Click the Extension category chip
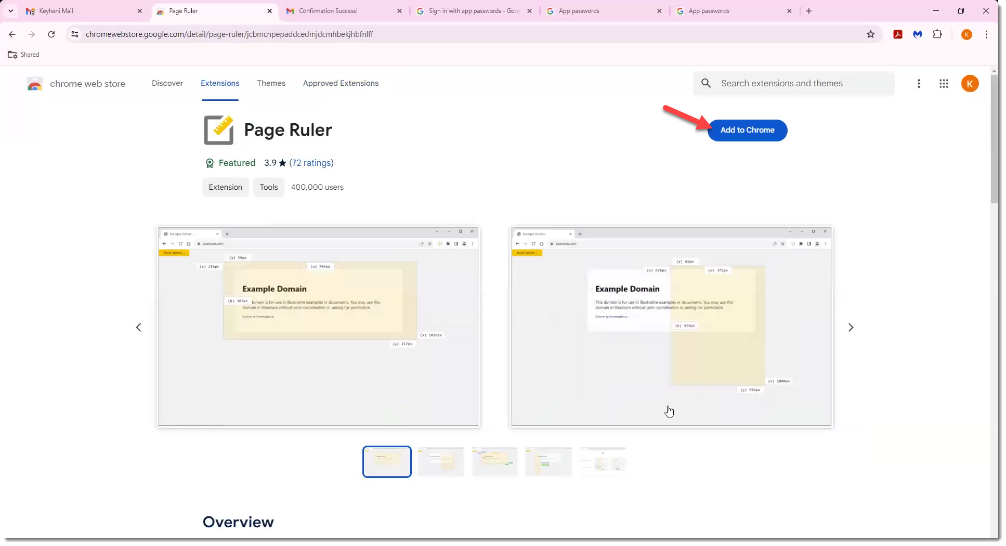The image size is (1006, 546). point(226,187)
